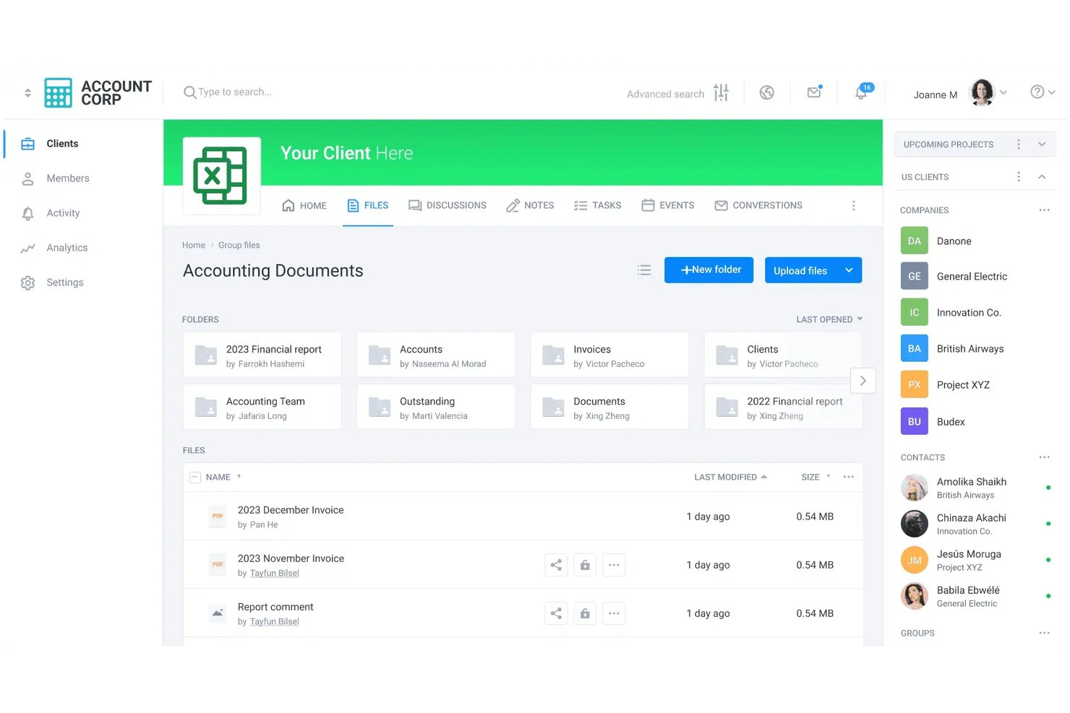This screenshot has height=713, width=1070.
Task: Click the Upload files button
Action: tap(801, 271)
